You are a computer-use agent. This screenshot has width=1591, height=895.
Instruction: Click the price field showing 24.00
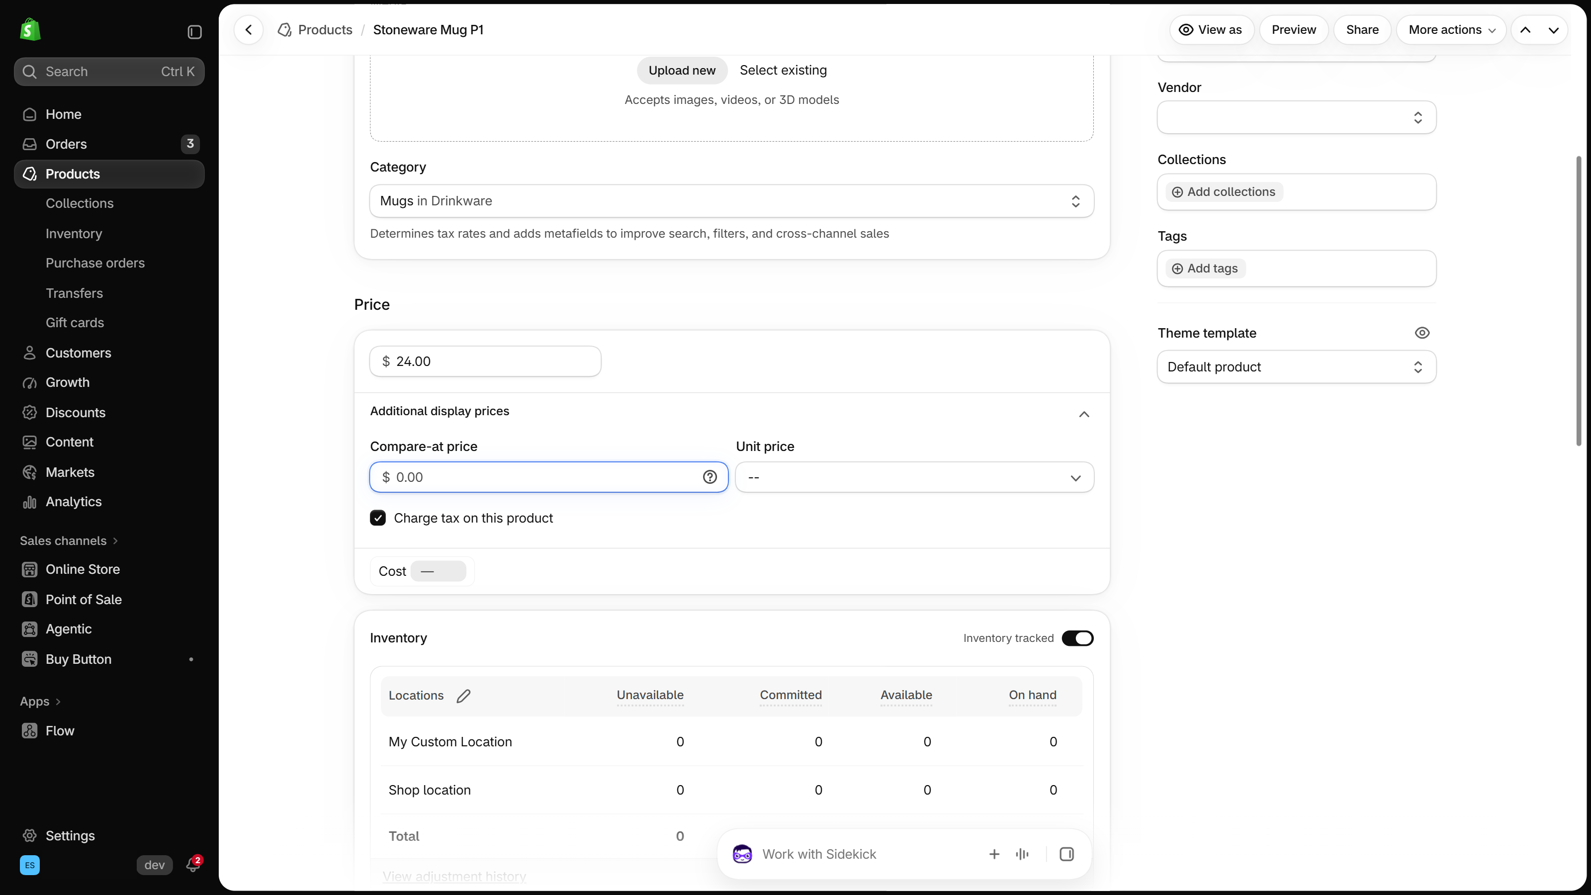pos(485,361)
